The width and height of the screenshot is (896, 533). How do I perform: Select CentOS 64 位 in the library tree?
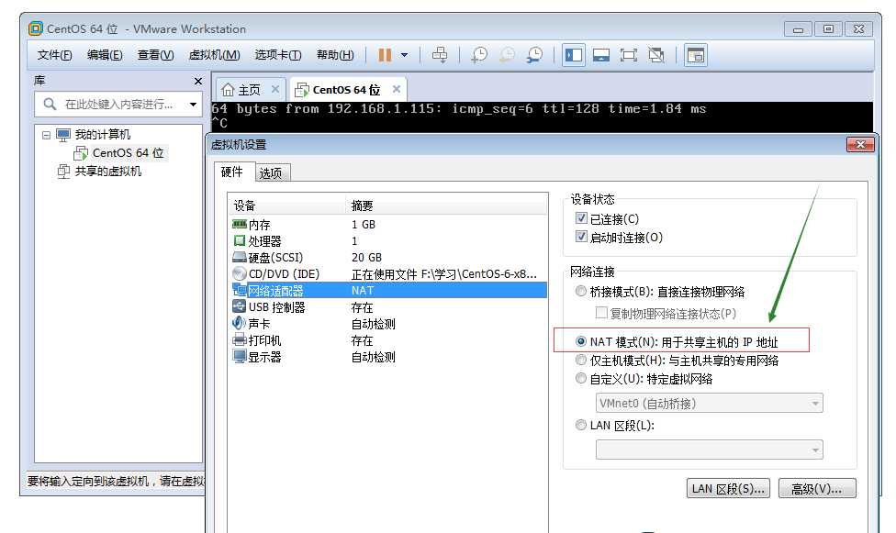[x=128, y=153]
